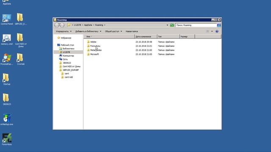Select the cent folder in navigation pane
This screenshot has height=152, width=271.
[x=65, y=73]
